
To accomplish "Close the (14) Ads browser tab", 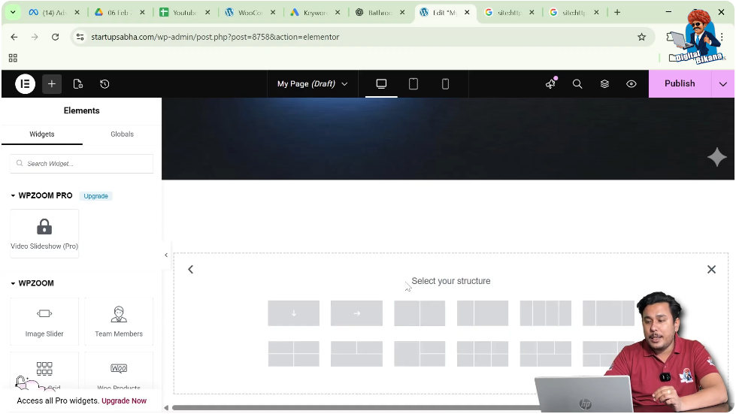I will click(77, 12).
